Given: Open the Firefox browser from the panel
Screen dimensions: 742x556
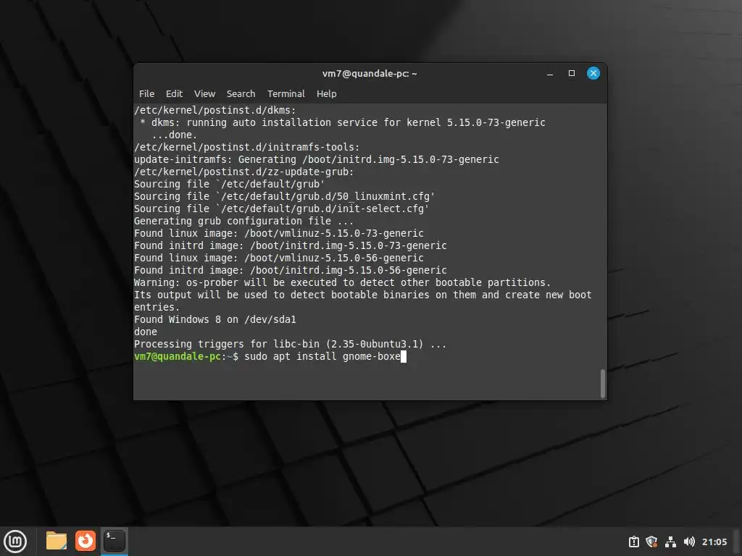Looking at the screenshot, I should coord(86,541).
